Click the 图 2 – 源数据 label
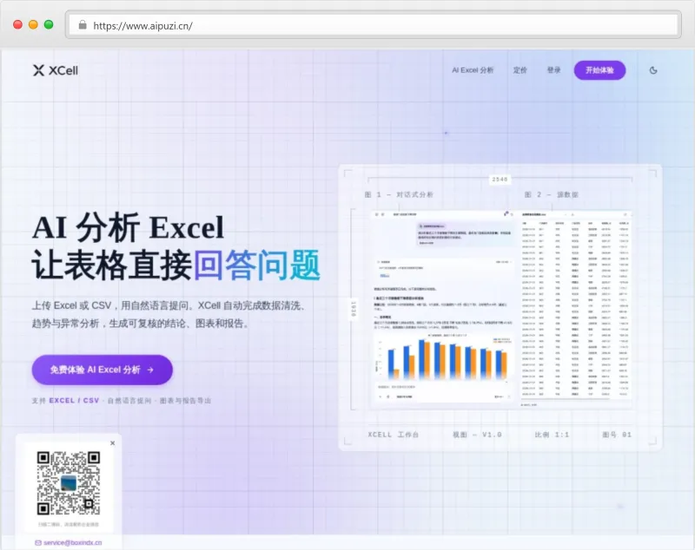 point(552,194)
